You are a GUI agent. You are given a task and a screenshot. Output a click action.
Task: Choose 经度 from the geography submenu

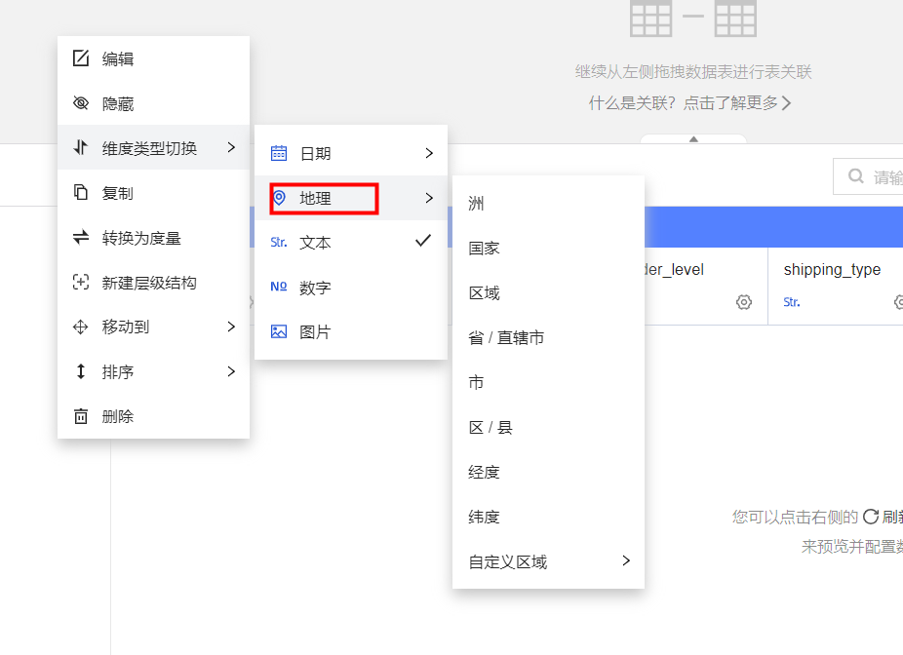[x=485, y=473]
